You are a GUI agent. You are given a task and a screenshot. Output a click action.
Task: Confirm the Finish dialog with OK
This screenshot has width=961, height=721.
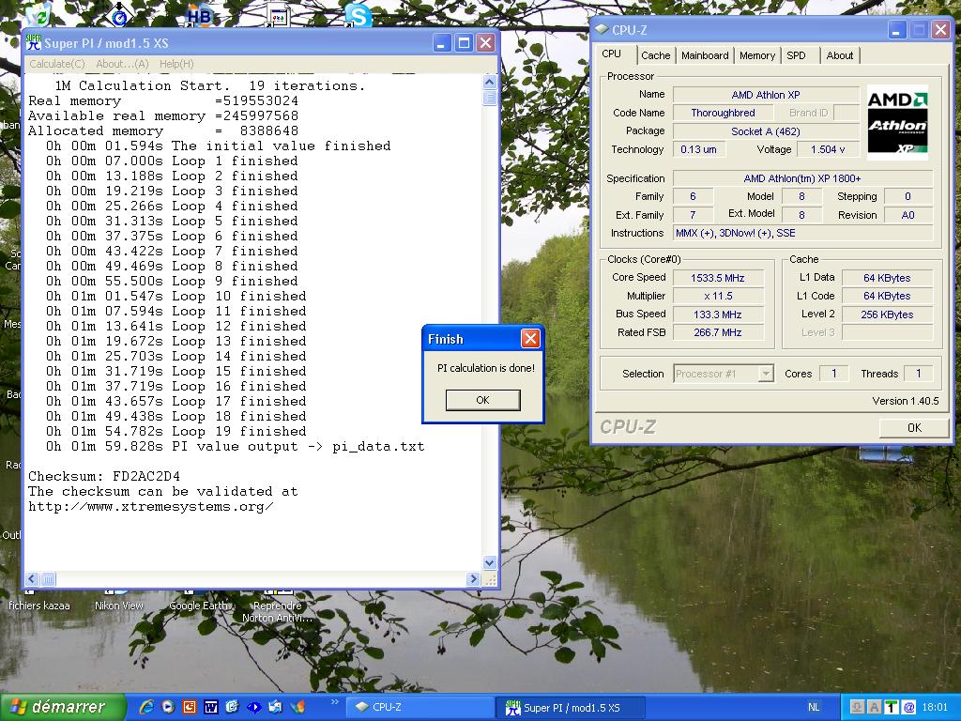click(483, 400)
